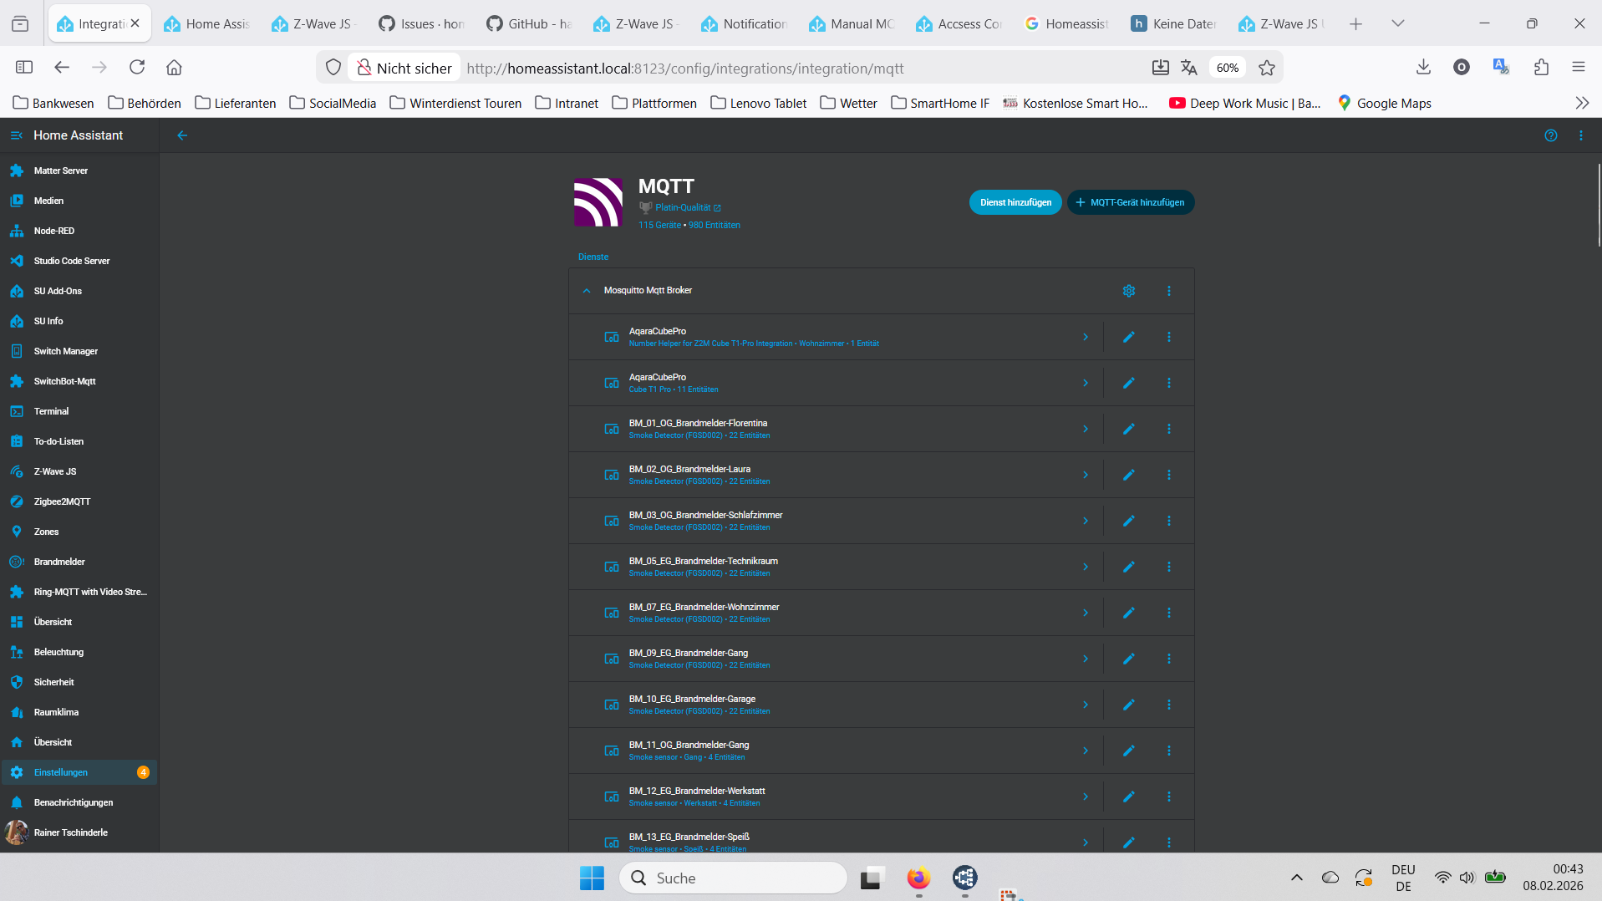This screenshot has height=901, width=1602.
Task: Edit the BM_10_EG_Brandmelder-Garage device
Action: (x=1129, y=705)
